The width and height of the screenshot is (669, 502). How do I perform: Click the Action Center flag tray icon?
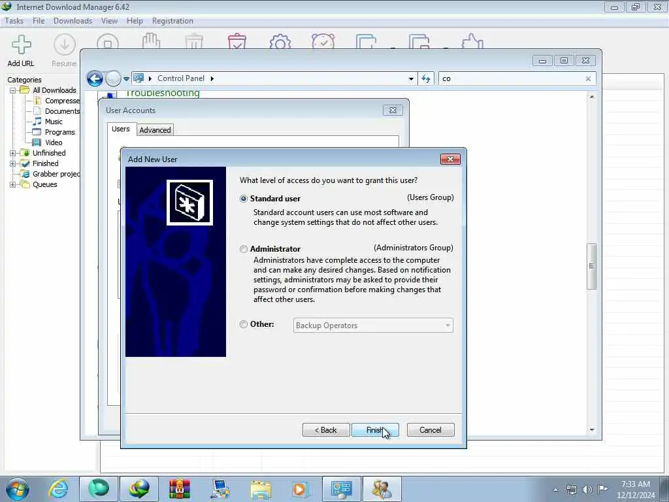tap(602, 489)
